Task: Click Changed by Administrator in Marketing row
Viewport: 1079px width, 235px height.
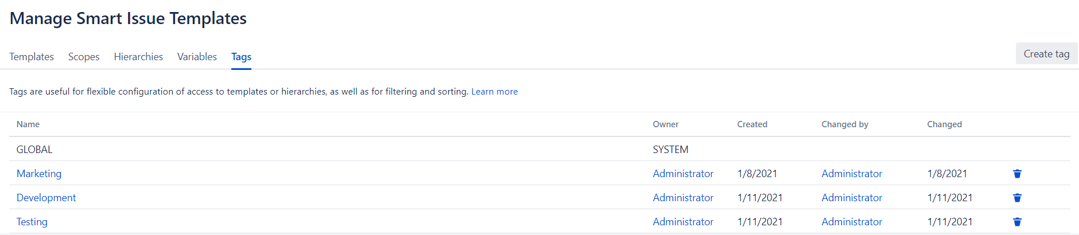Action: coord(852,174)
